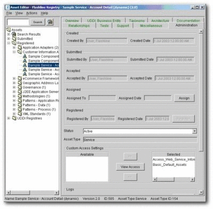This screenshot has height=209, width=213.
Task: Select Access_Web_Service_Infor in Selected list
Action: tap(174, 159)
